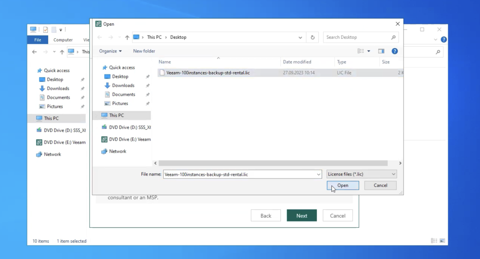
Task: Open Customize Quick Access Toolbar dropdown
Action: [x=60, y=30]
